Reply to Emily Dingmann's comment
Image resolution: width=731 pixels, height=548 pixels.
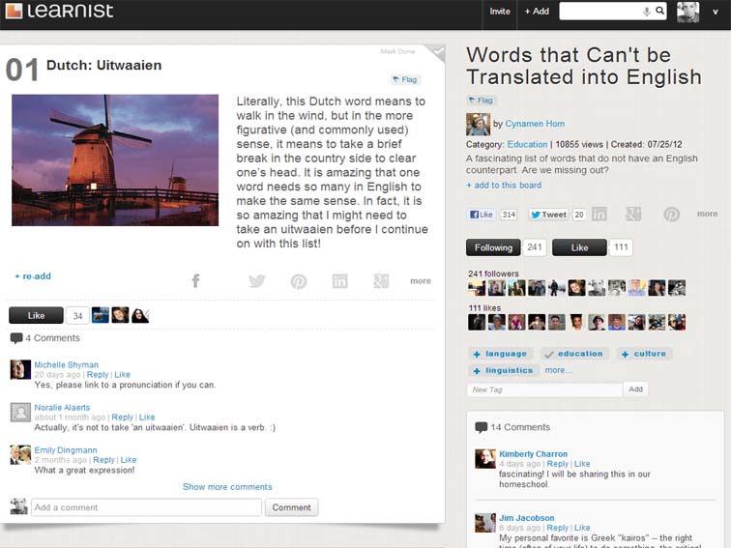103,460
